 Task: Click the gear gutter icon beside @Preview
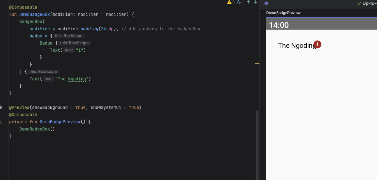tap(1, 107)
